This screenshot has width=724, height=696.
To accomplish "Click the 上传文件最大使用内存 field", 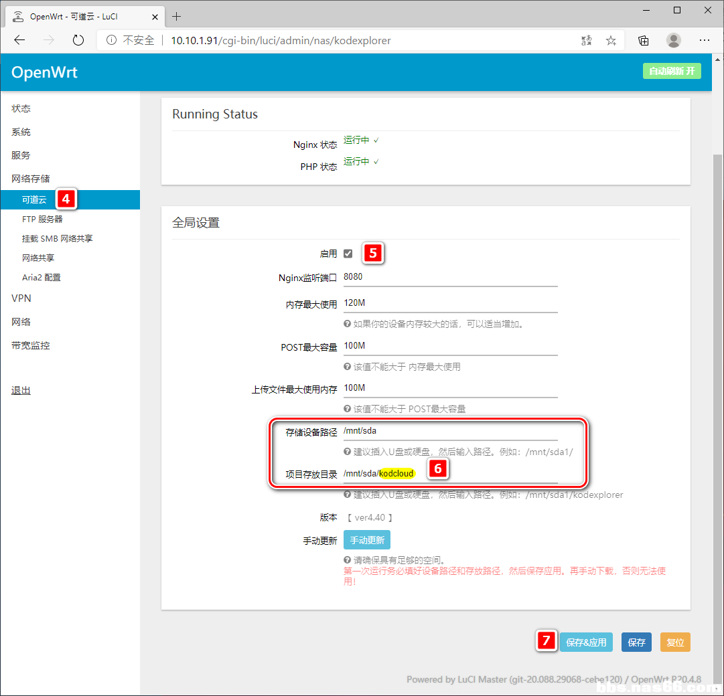I will tap(451, 388).
